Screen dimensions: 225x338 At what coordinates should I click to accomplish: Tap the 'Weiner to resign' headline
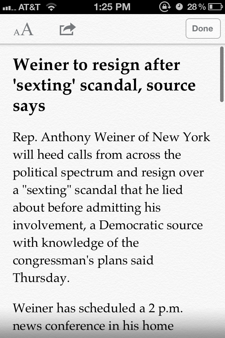[96, 65]
